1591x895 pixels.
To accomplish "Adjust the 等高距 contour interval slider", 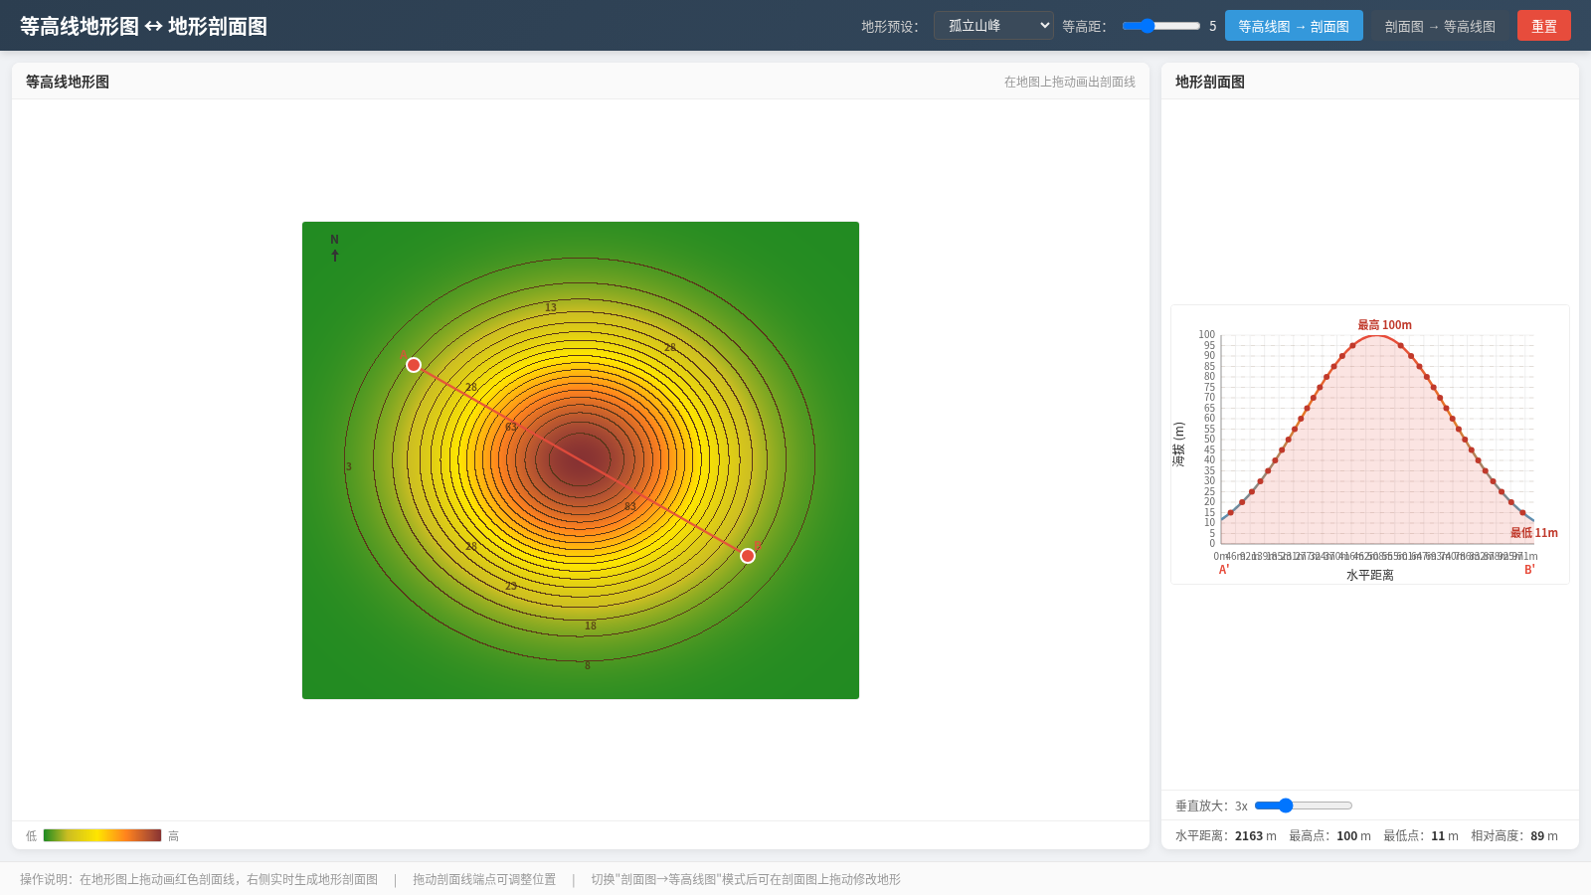I will click(x=1161, y=26).
